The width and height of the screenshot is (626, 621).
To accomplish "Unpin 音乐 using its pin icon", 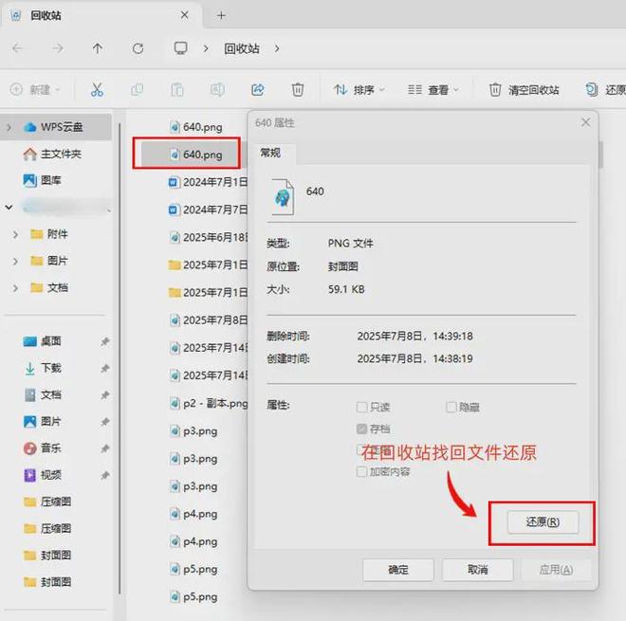I will coord(104,449).
